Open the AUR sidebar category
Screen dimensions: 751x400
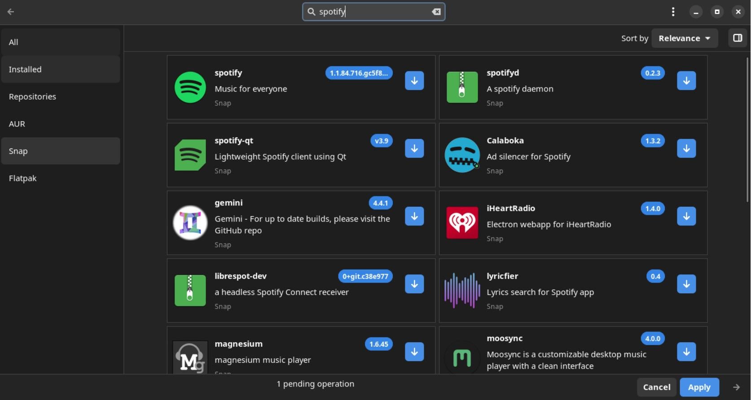[x=61, y=124]
